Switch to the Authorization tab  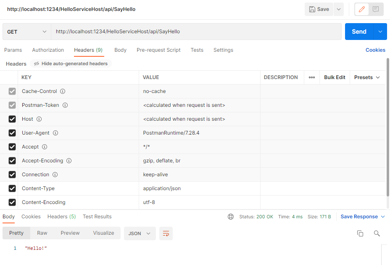48,50
